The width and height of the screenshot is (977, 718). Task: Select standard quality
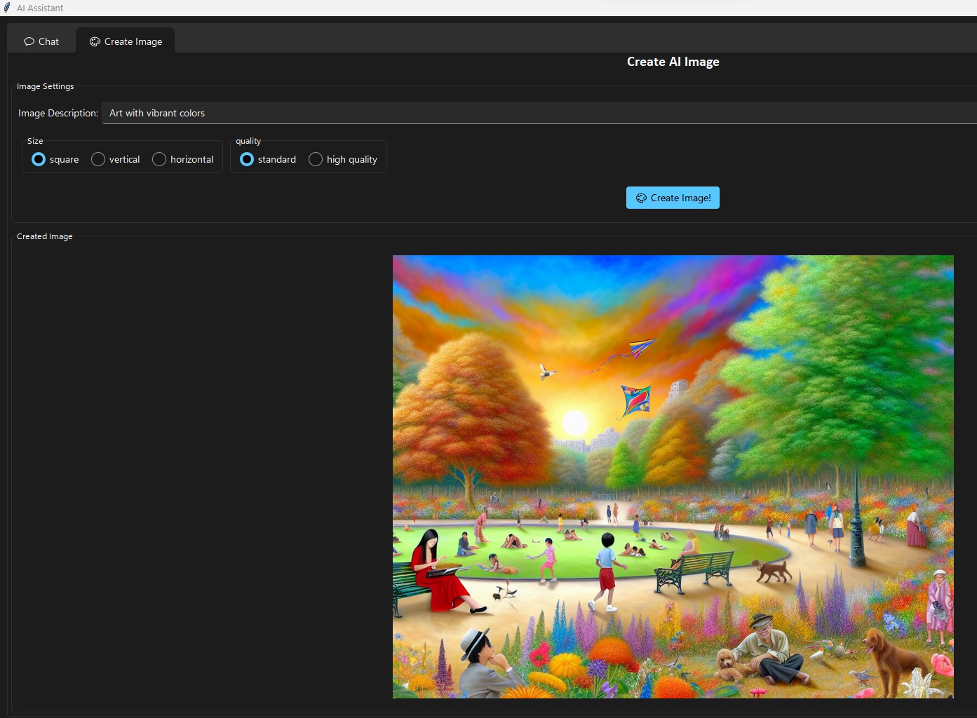(247, 159)
